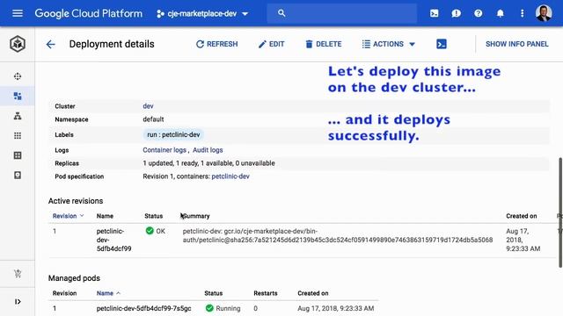Go back with the left arrow
Image resolution: width=563 pixels, height=316 pixels.
(51, 44)
